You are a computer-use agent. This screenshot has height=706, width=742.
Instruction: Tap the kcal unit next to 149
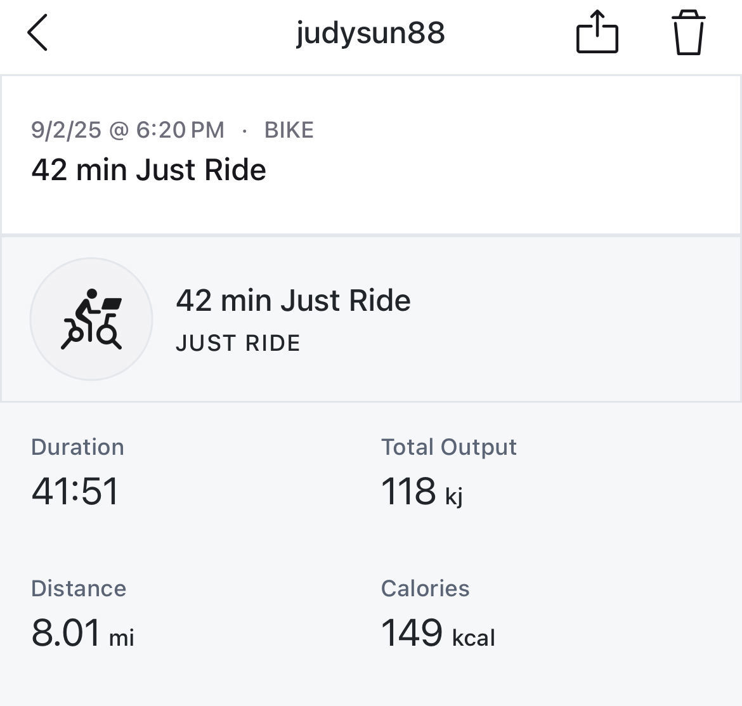[x=474, y=637]
